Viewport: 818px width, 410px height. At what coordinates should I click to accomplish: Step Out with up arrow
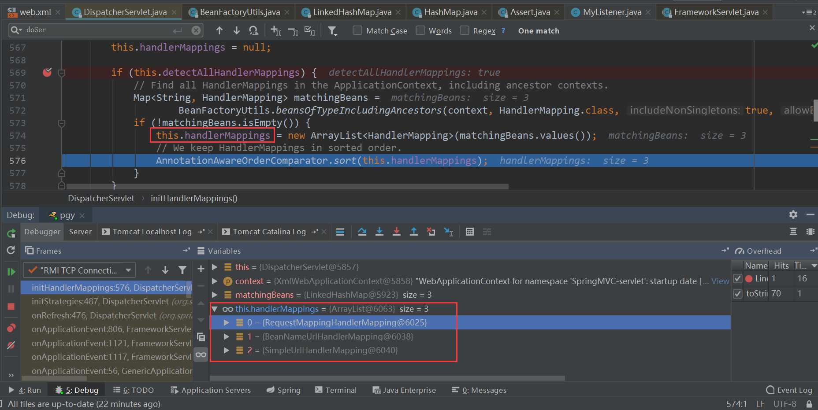tap(414, 232)
